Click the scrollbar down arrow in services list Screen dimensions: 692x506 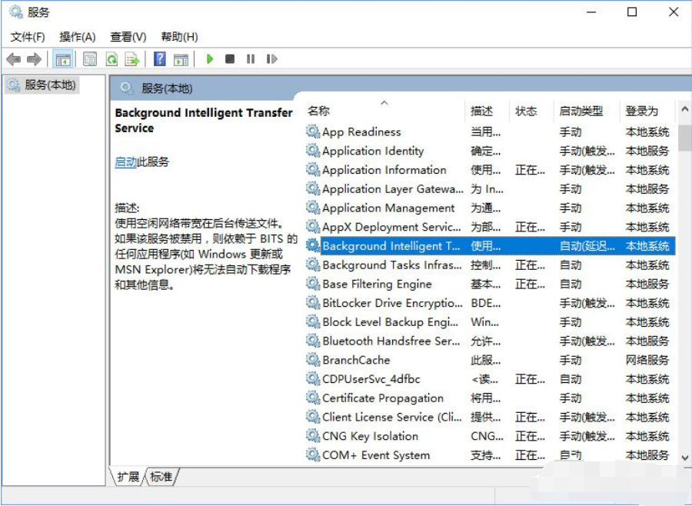[685, 457]
